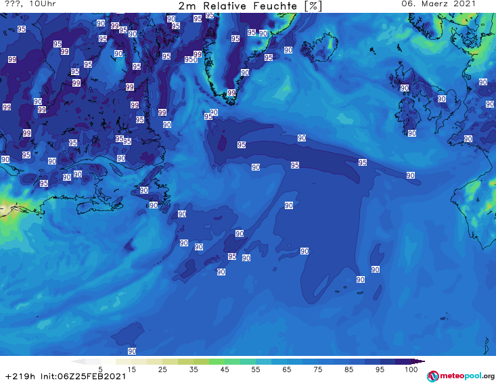Click the scale value '75'

click(318, 369)
